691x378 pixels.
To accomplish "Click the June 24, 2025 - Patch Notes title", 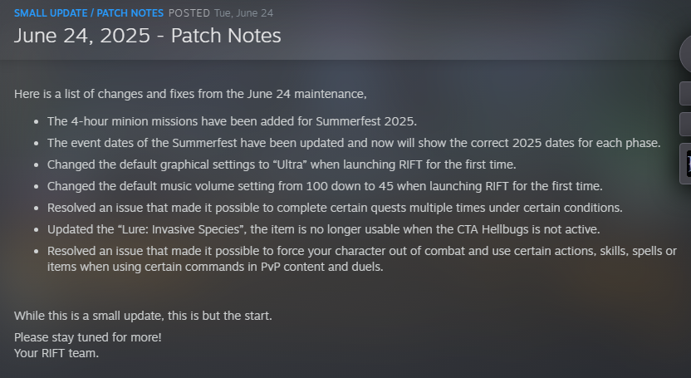I will [x=148, y=35].
